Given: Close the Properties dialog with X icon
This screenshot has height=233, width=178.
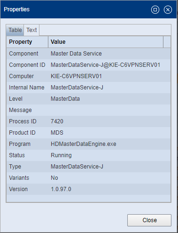Looking at the screenshot, I should 168,10.
